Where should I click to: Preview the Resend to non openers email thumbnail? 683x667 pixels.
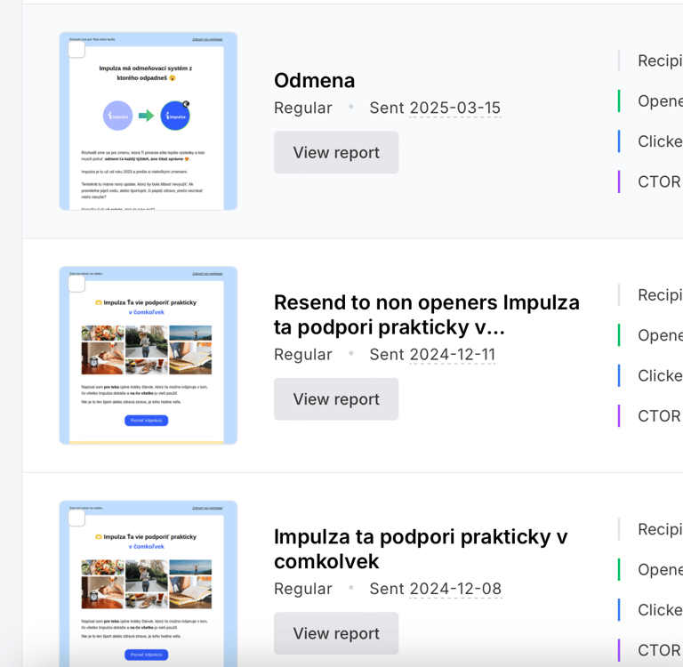click(x=149, y=356)
